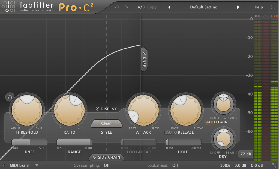The image size is (279, 169).
Task: Go to next preset with right arrow
Action: click(x=238, y=7)
